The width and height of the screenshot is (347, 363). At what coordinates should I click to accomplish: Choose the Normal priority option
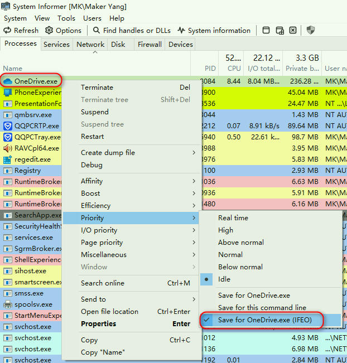click(x=230, y=255)
